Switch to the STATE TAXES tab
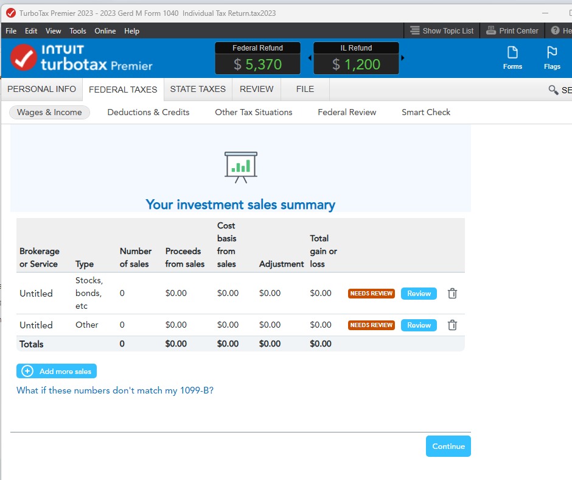Viewport: 572px width, 480px height. [x=198, y=89]
